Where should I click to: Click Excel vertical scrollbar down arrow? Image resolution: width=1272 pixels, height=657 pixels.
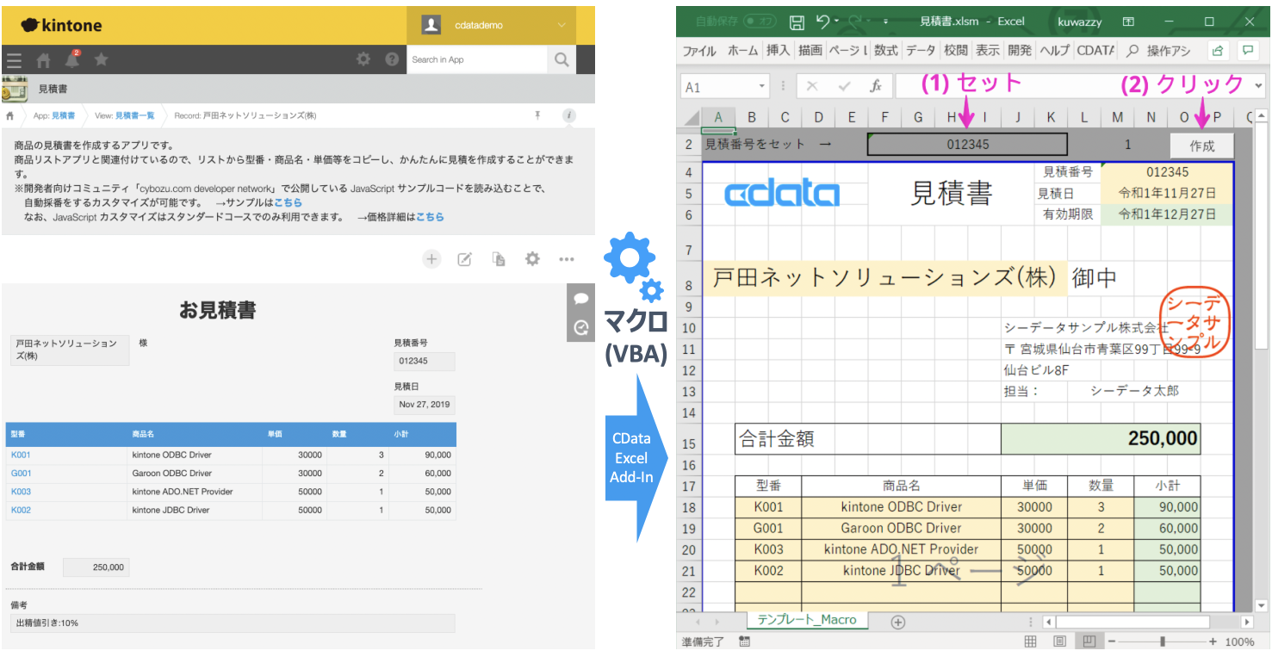click(1262, 604)
